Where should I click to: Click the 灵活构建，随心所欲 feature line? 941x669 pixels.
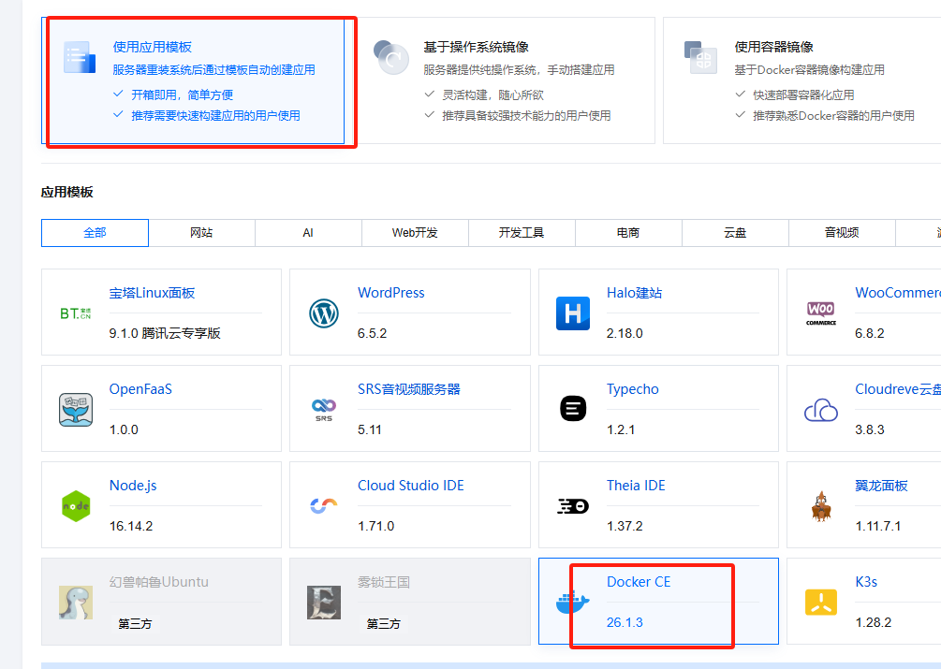tap(493, 95)
